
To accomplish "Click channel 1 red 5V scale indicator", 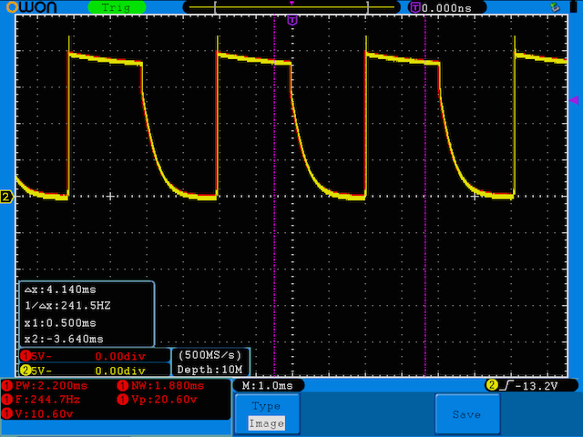I will click(x=95, y=356).
